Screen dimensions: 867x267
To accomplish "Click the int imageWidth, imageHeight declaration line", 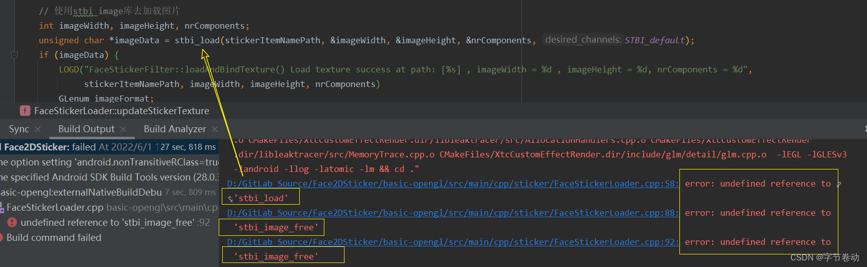I will point(144,26).
